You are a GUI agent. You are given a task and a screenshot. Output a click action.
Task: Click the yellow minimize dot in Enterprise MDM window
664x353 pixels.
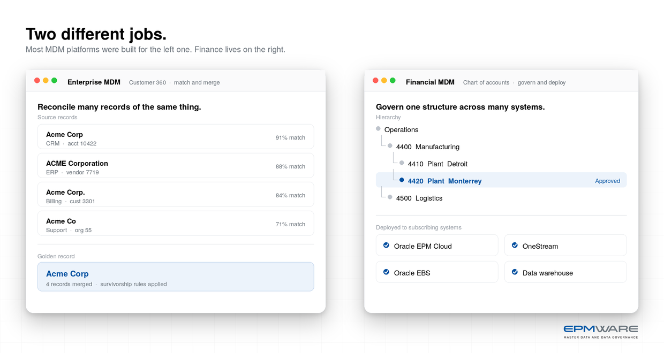click(46, 80)
